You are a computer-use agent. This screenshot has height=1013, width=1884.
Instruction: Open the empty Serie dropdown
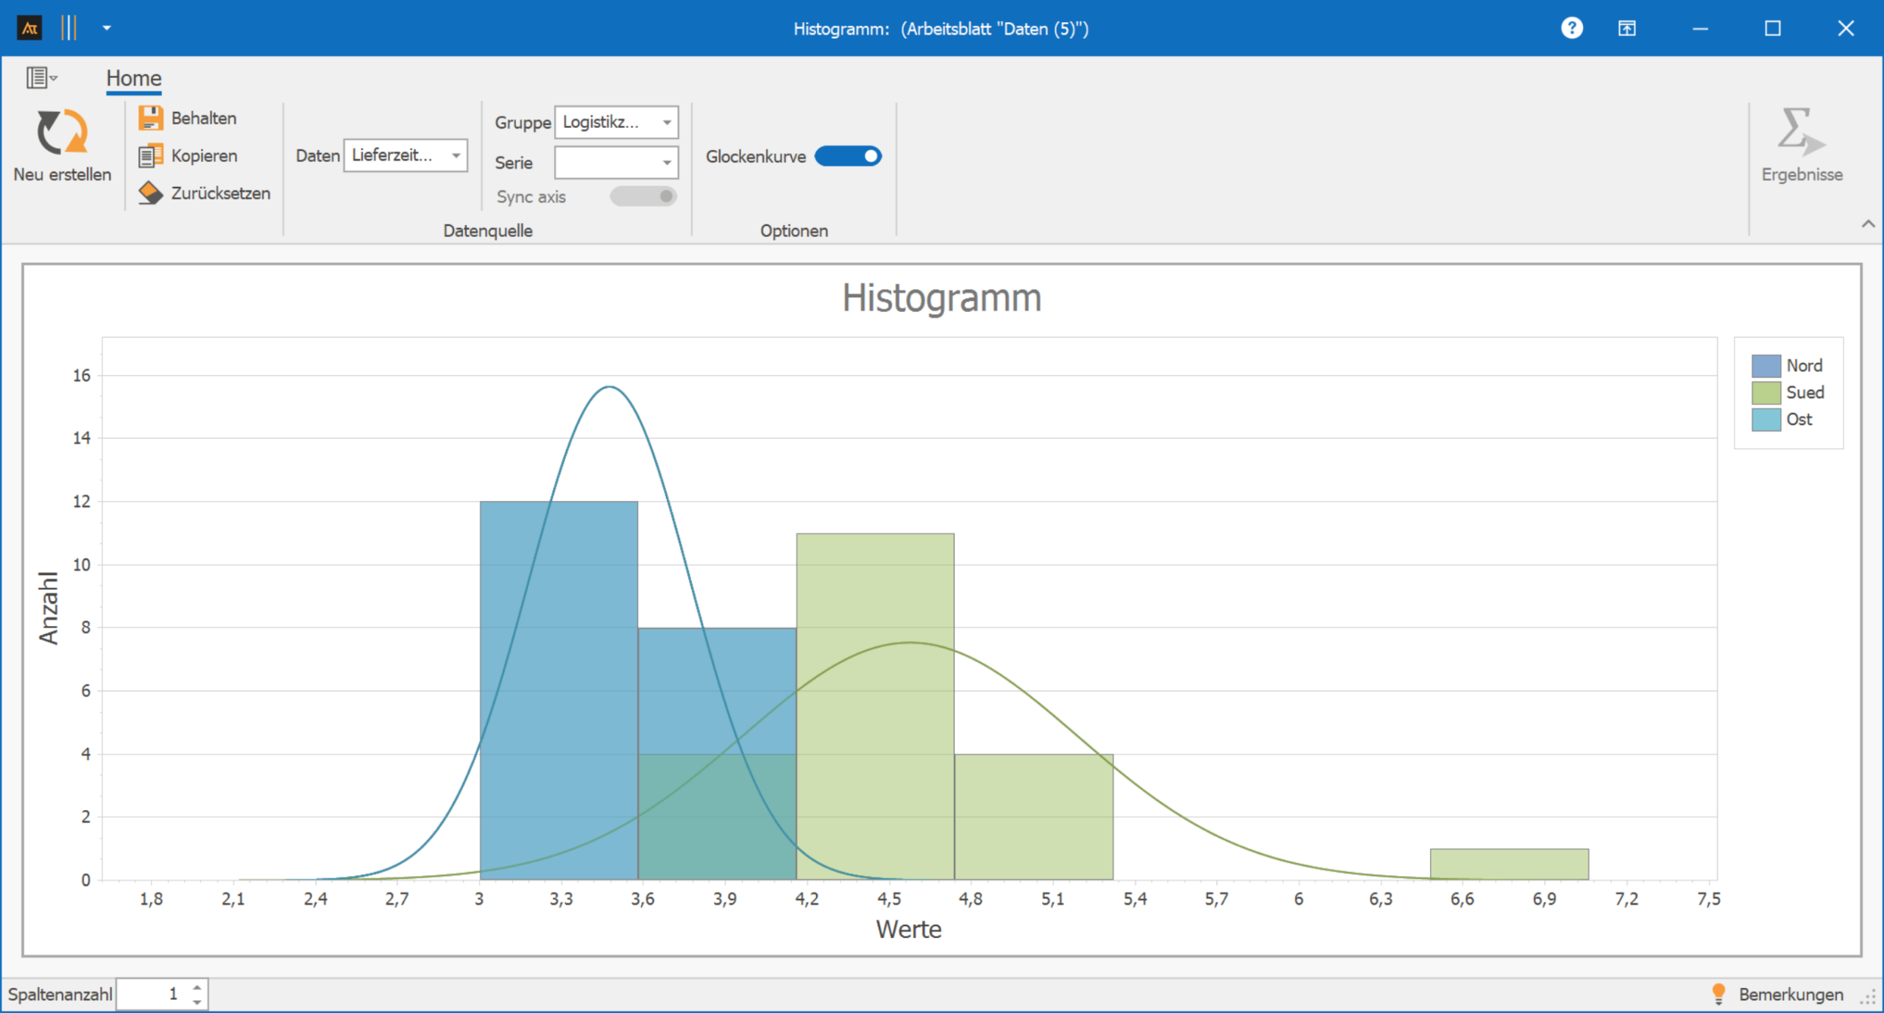(x=667, y=163)
